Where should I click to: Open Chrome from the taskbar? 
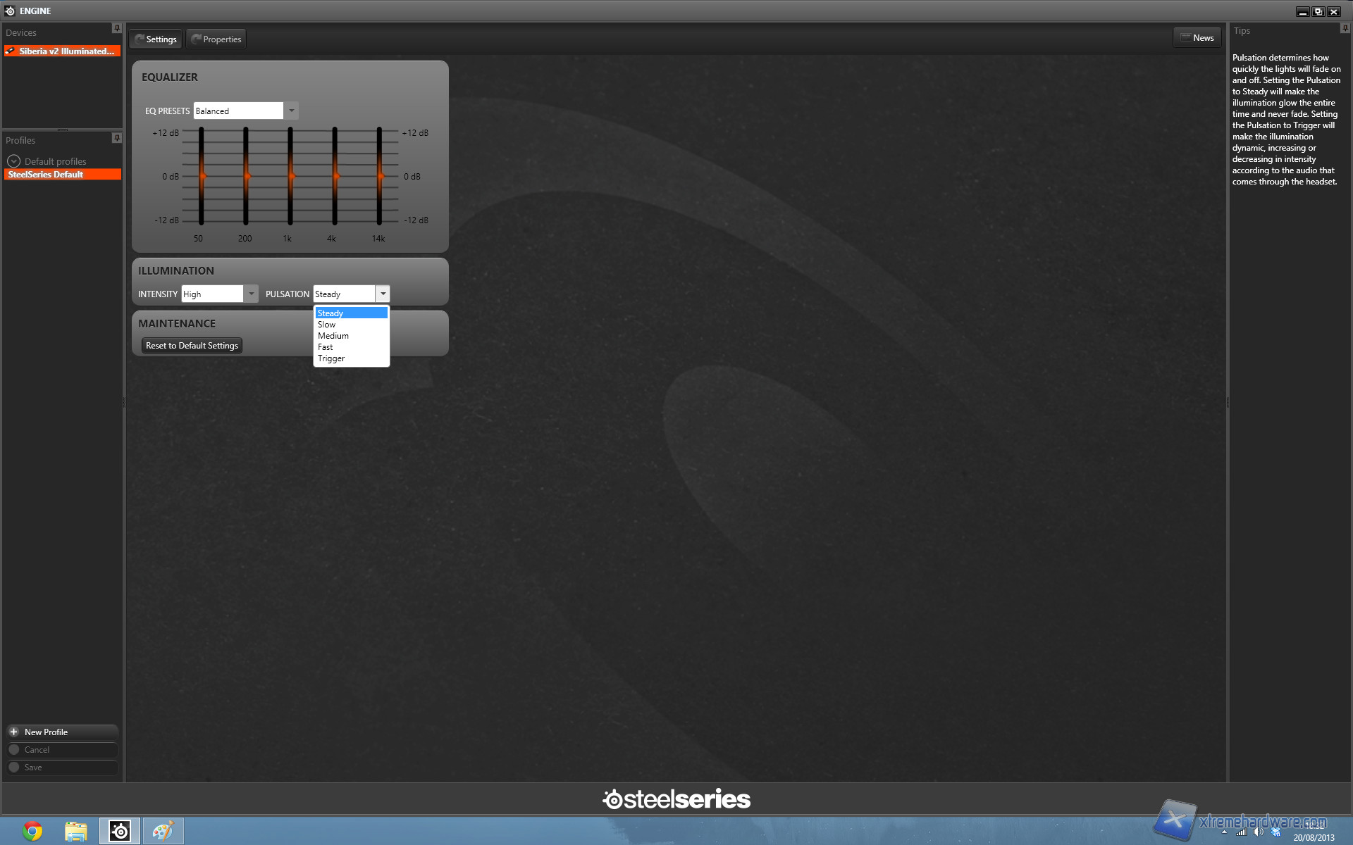[x=32, y=831]
